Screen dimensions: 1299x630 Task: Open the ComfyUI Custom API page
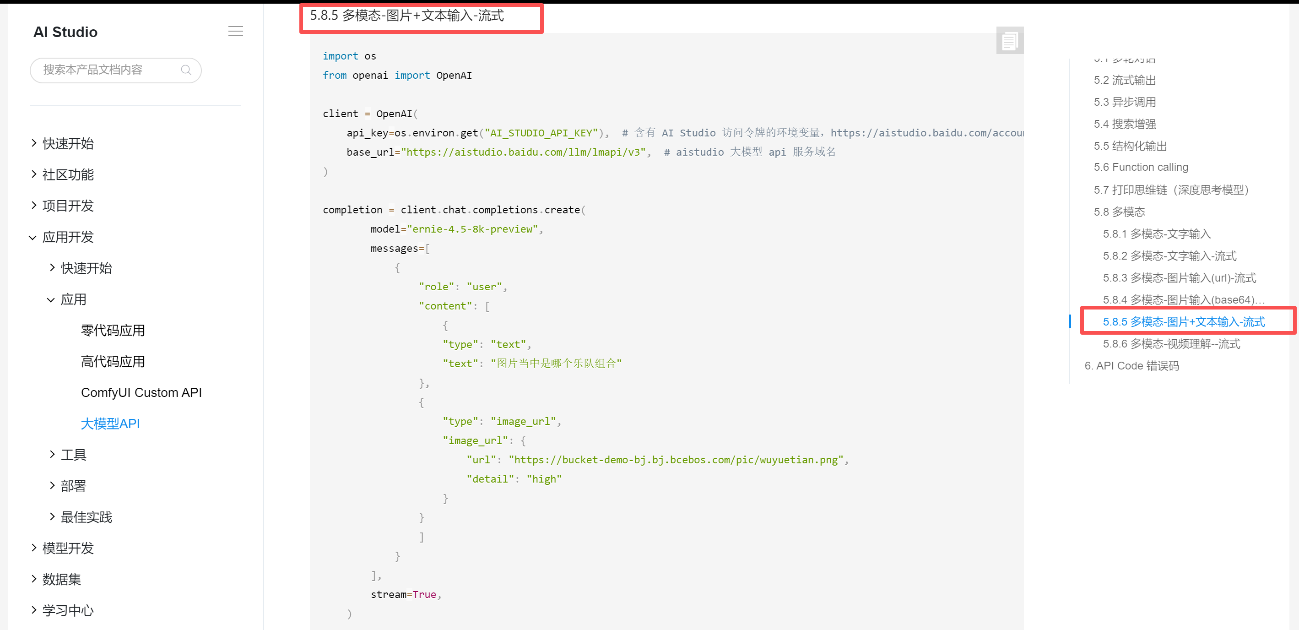pyautogui.click(x=141, y=392)
